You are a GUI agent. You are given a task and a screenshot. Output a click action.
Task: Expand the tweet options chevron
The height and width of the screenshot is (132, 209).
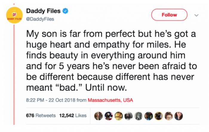click(196, 15)
